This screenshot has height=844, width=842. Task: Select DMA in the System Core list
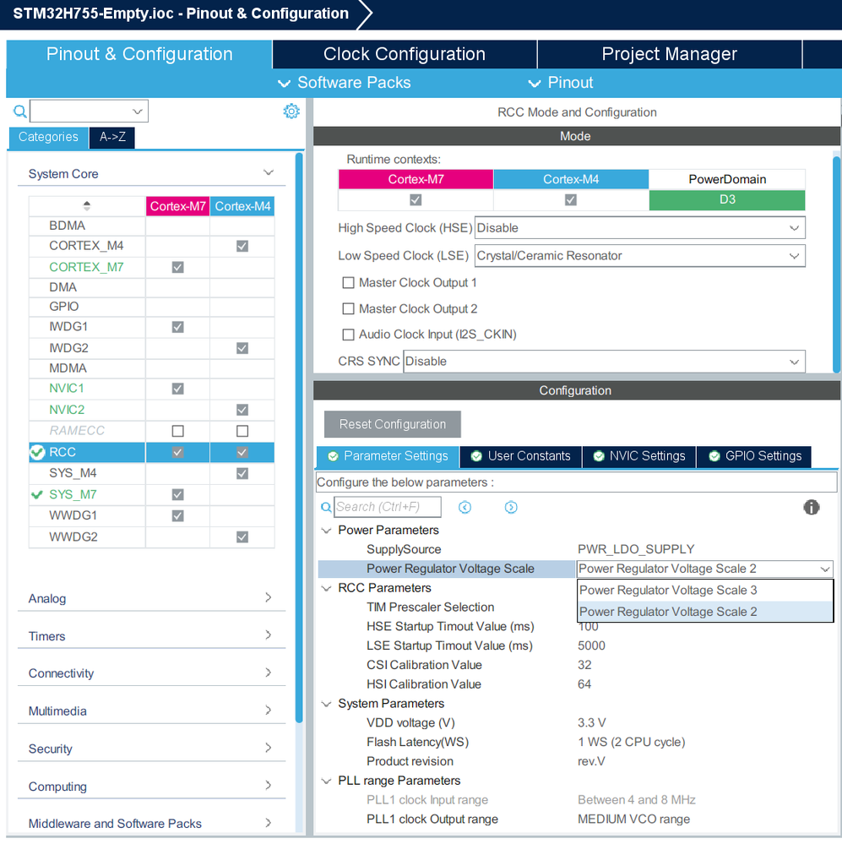click(x=63, y=287)
